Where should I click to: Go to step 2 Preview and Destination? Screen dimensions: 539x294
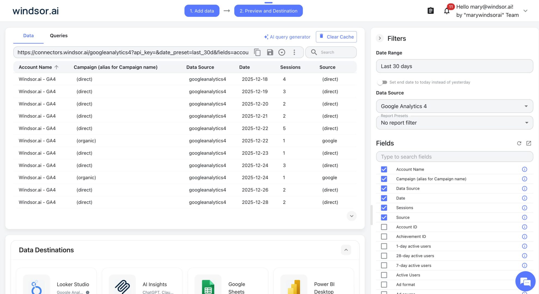(x=268, y=11)
